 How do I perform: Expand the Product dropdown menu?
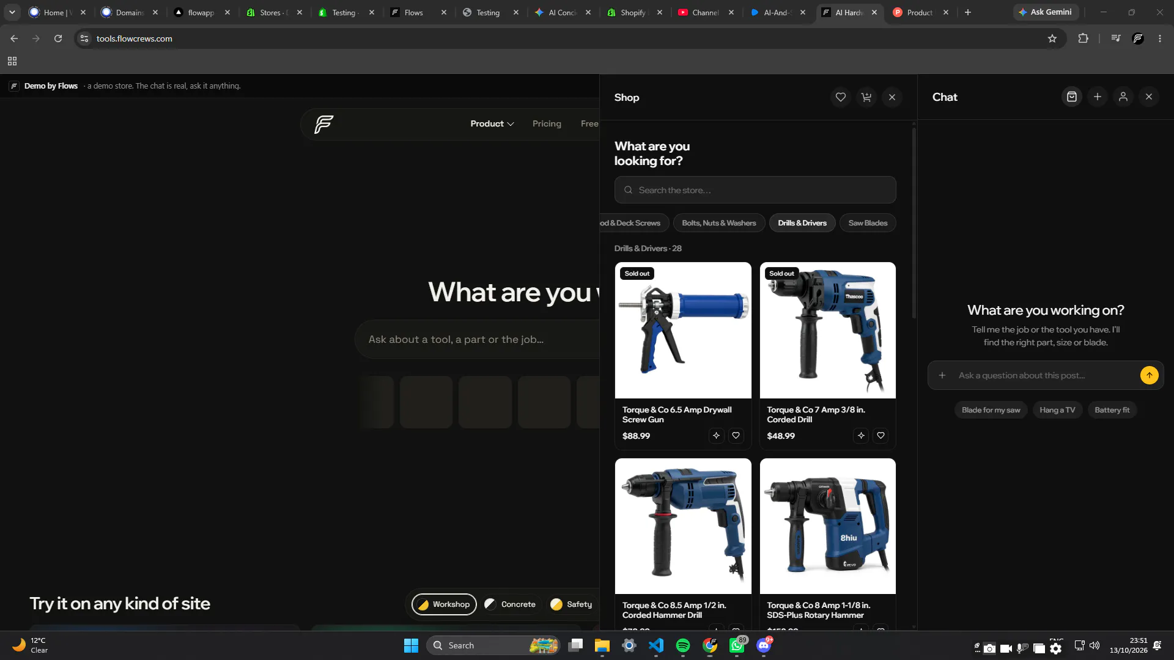(492, 124)
